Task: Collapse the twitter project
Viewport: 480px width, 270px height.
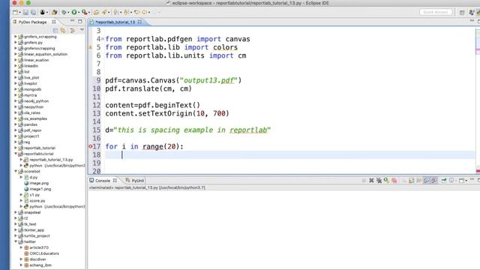Action: tap(16, 241)
